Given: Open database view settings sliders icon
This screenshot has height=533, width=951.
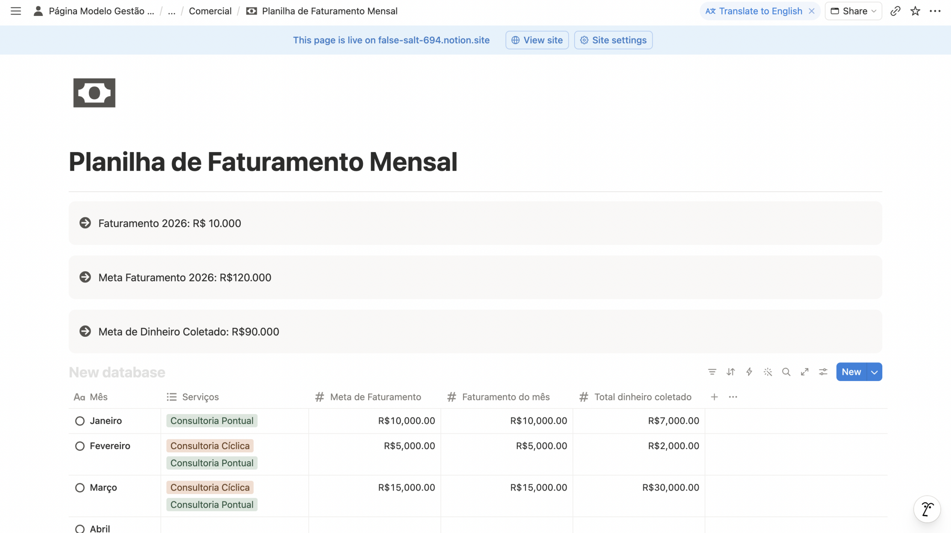Looking at the screenshot, I should coord(823,372).
